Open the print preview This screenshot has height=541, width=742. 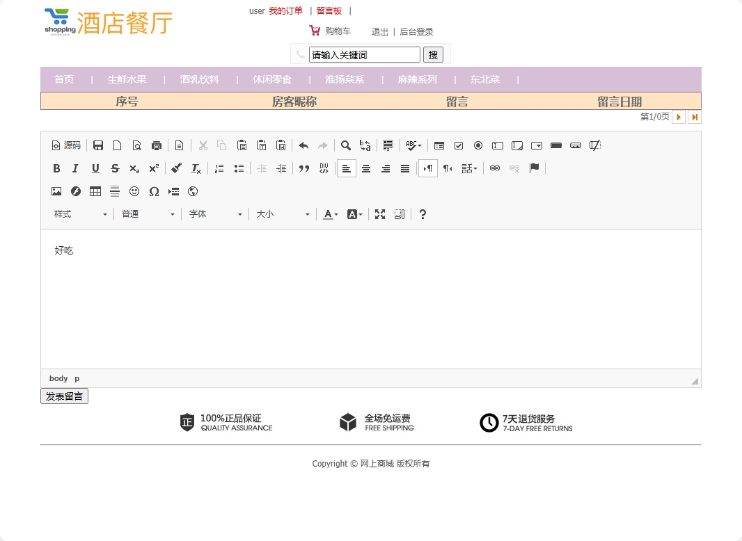click(136, 145)
